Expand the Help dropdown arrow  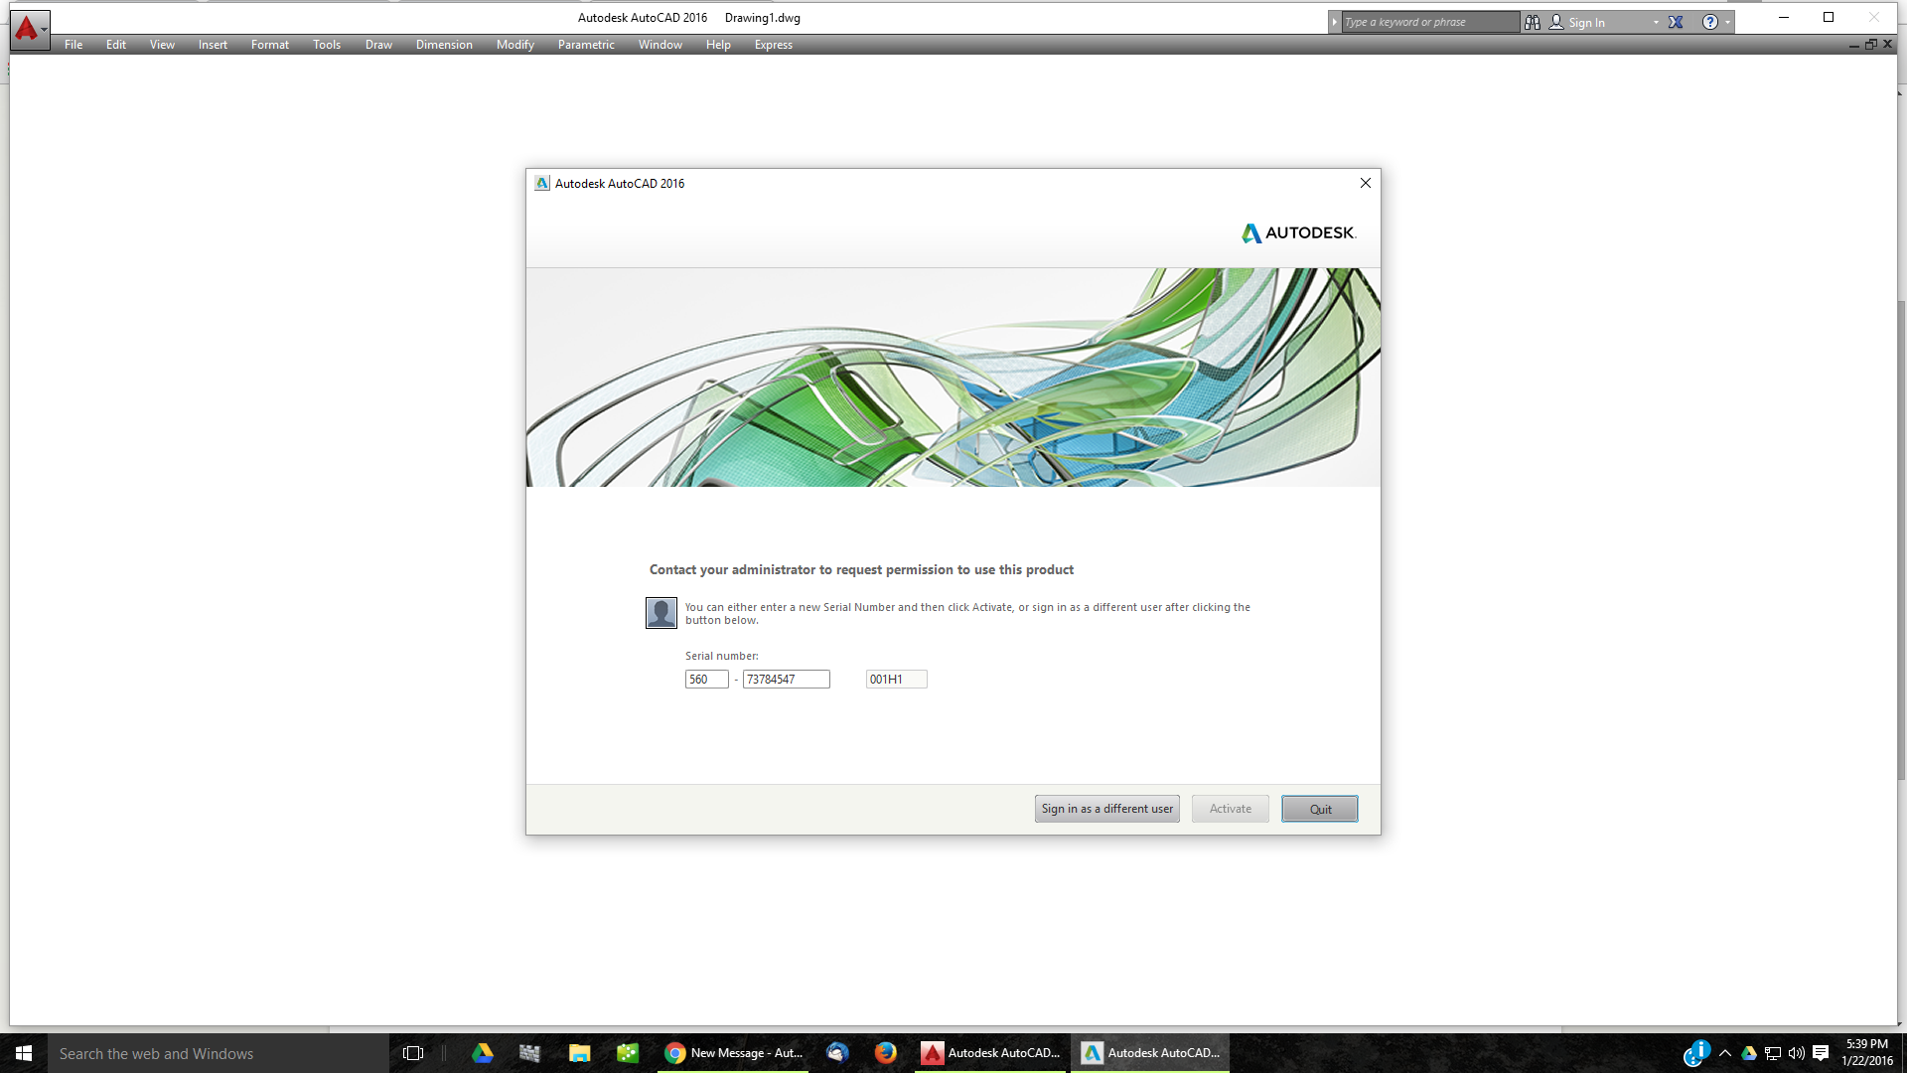tap(1726, 22)
